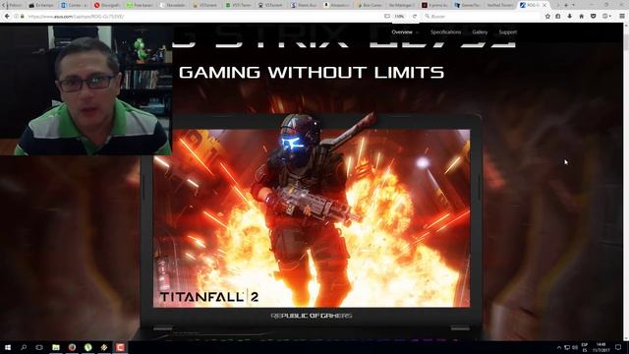Open the Windows Start menu
This screenshot has width=629, height=354.
(x=7, y=347)
